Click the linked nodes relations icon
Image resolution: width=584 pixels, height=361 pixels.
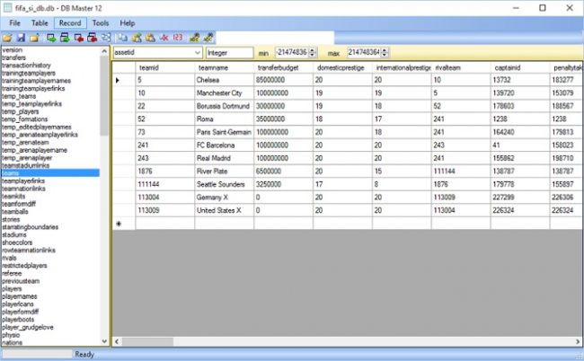point(107,38)
